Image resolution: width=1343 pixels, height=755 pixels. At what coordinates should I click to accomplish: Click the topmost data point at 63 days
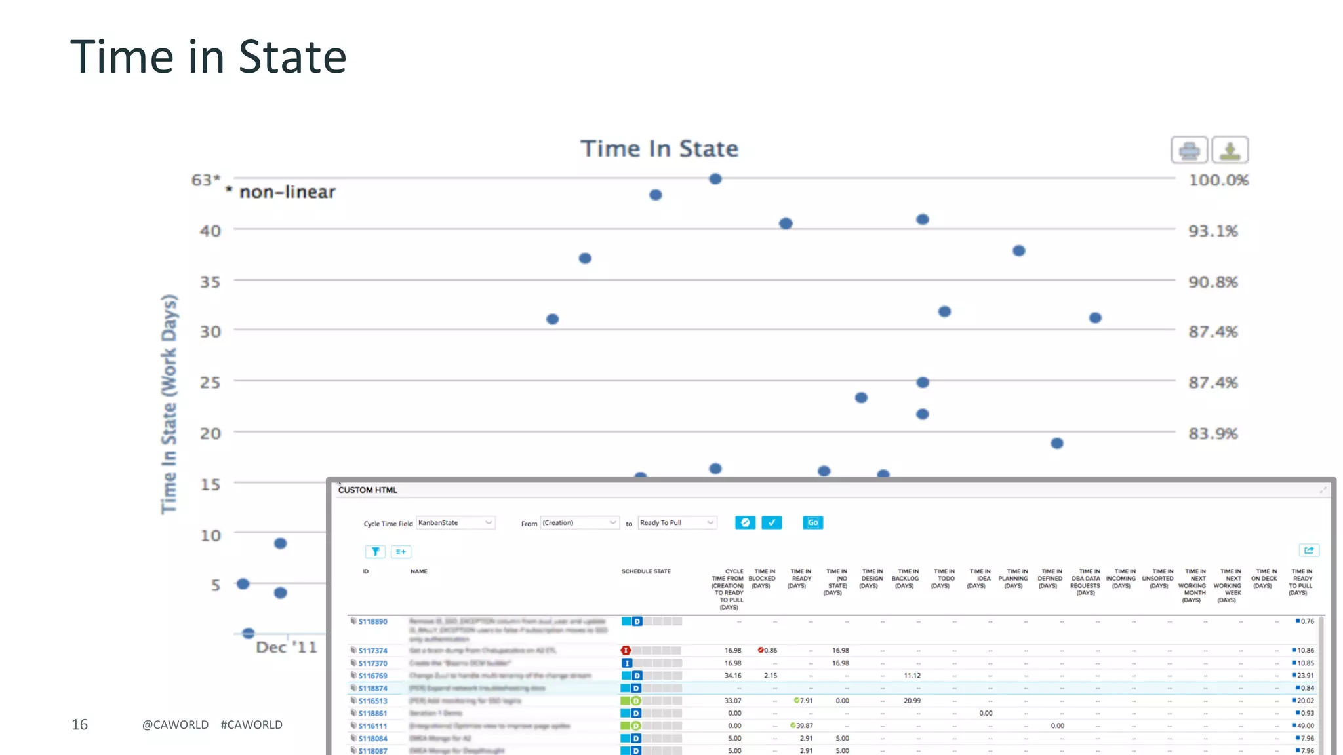pyautogui.click(x=715, y=179)
